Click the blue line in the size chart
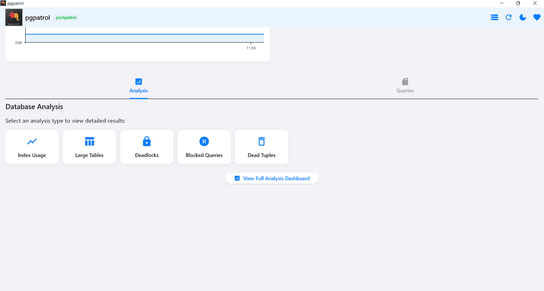 [145, 34]
